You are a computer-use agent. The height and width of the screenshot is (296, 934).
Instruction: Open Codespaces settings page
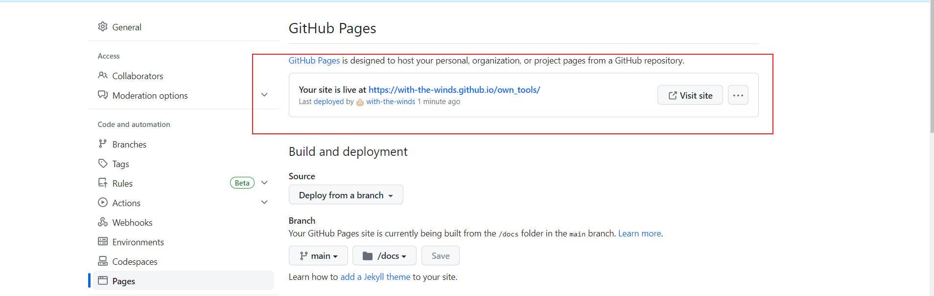135,262
